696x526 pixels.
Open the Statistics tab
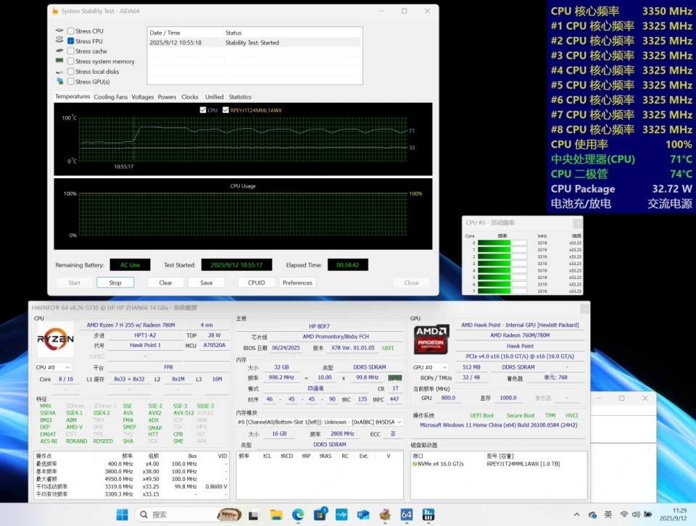click(x=240, y=97)
